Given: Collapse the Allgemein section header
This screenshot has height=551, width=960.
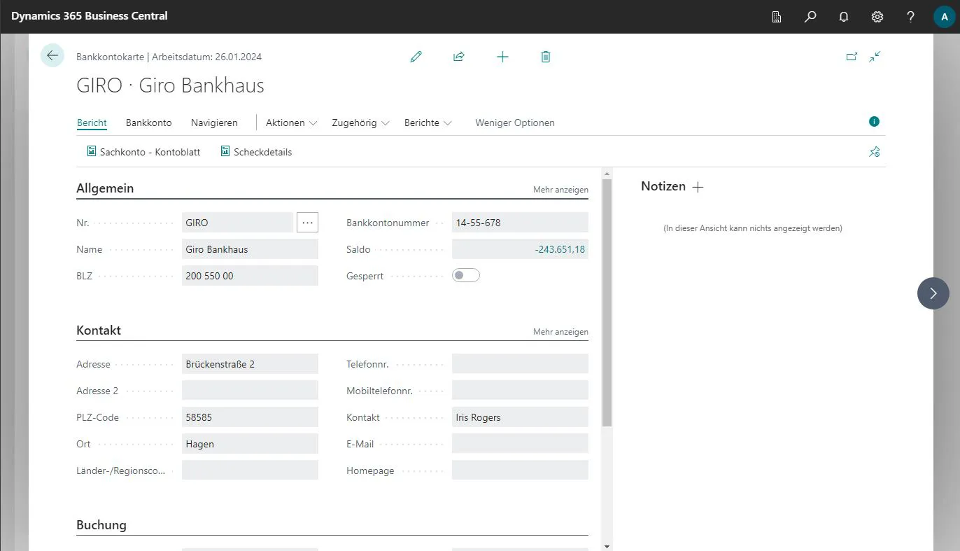Looking at the screenshot, I should 105,188.
